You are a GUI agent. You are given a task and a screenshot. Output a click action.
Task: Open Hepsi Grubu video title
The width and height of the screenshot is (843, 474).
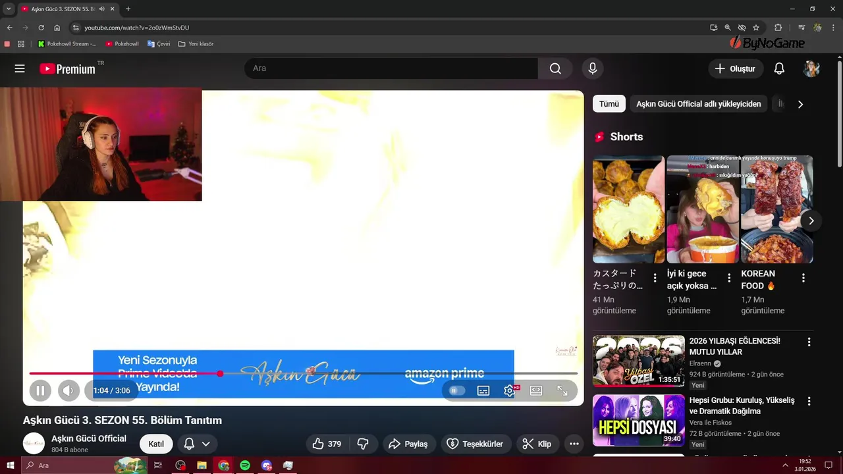point(742,406)
